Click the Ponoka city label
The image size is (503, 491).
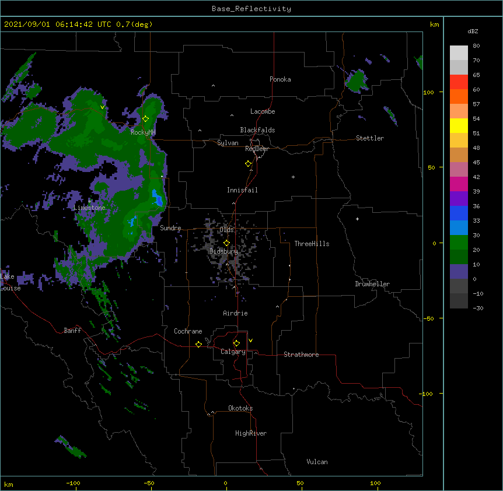point(280,79)
